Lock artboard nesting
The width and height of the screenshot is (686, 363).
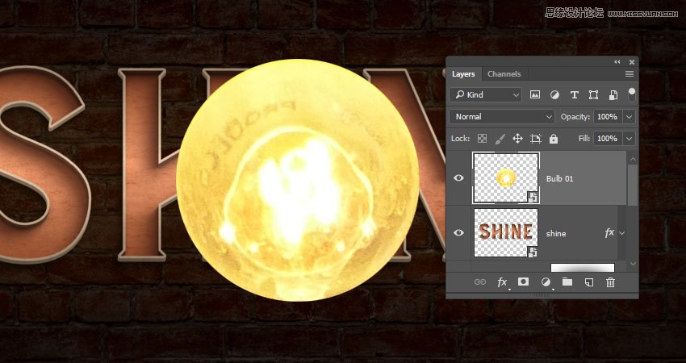pos(536,139)
